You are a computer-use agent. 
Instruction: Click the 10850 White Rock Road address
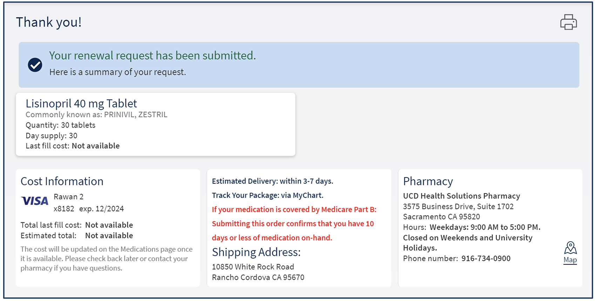pos(253,267)
